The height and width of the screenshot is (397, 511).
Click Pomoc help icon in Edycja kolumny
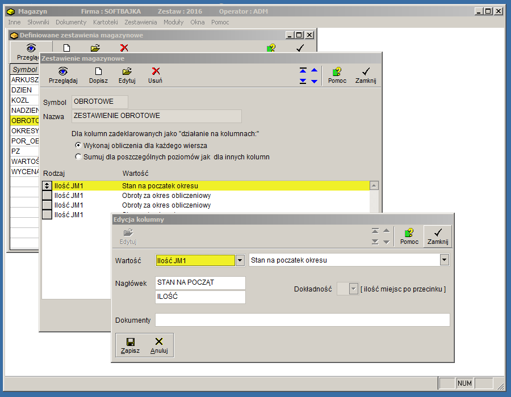coord(409,233)
